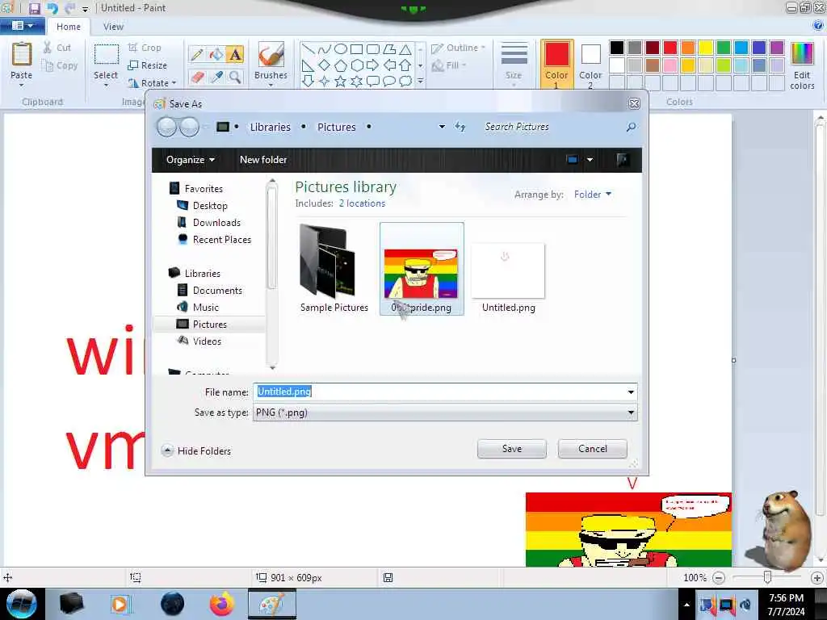Click Pictures in the address breadcrumb

(337, 127)
